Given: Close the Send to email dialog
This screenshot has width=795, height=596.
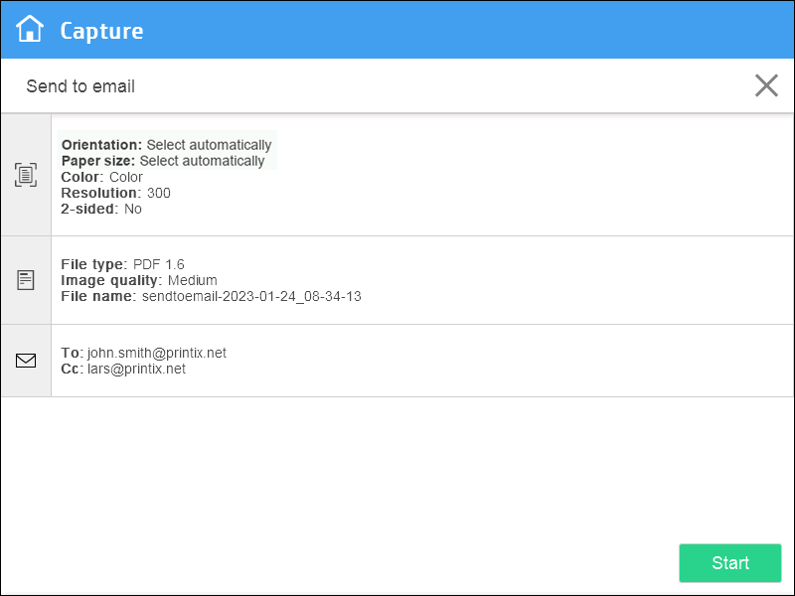Looking at the screenshot, I should [x=766, y=85].
